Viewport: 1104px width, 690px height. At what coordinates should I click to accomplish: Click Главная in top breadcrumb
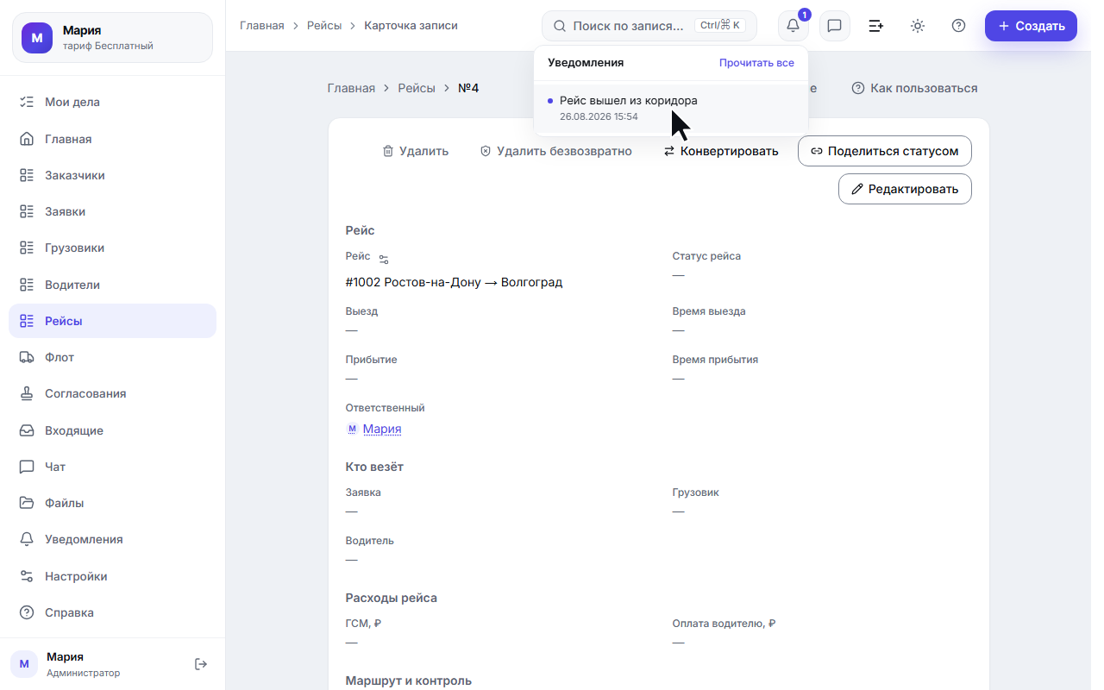tap(262, 26)
